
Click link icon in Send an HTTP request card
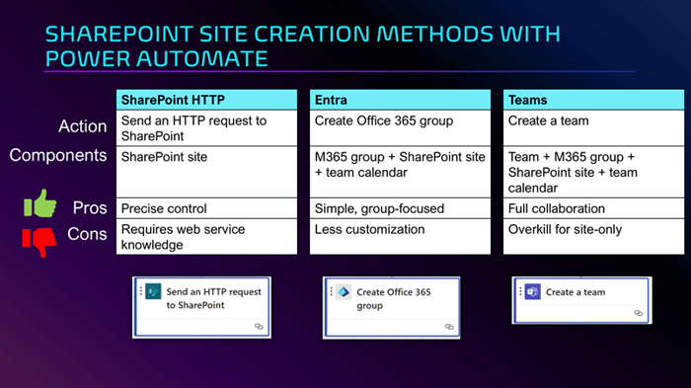click(259, 326)
